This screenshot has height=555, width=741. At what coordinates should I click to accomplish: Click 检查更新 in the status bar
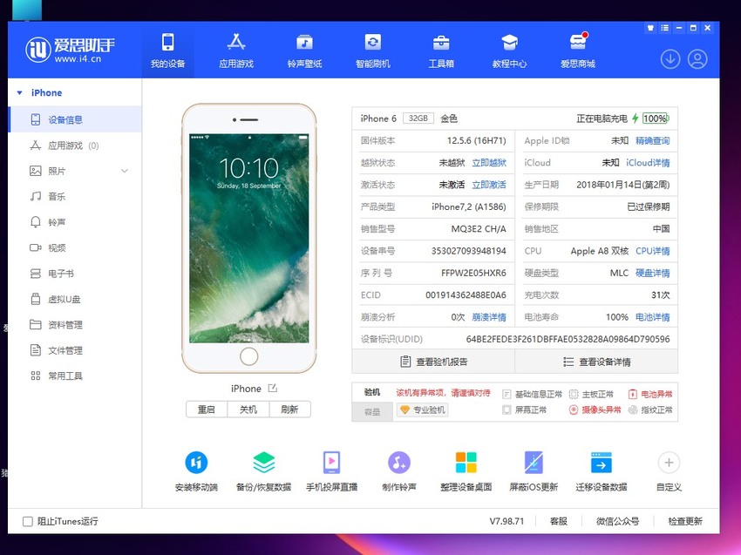coord(685,521)
